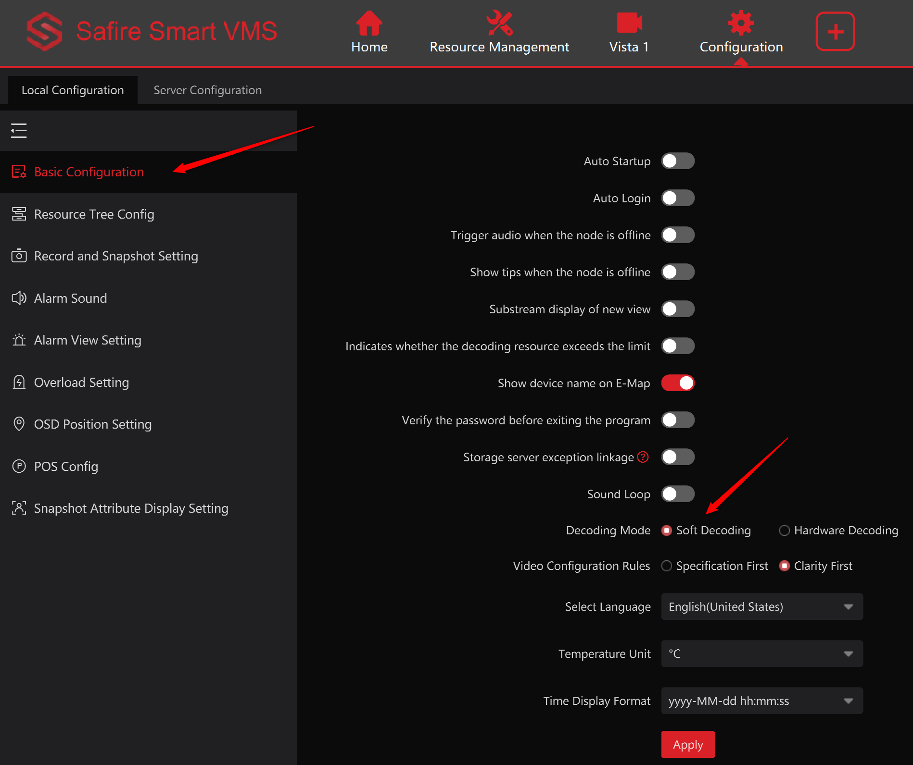The height and width of the screenshot is (765, 913).
Task: Disable Show device name on E-Map
Action: pyautogui.click(x=678, y=383)
